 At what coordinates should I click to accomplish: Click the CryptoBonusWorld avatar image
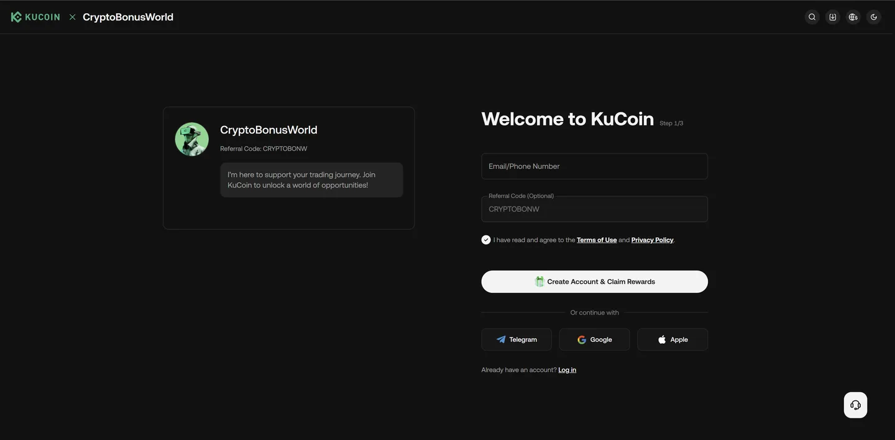coord(191,139)
